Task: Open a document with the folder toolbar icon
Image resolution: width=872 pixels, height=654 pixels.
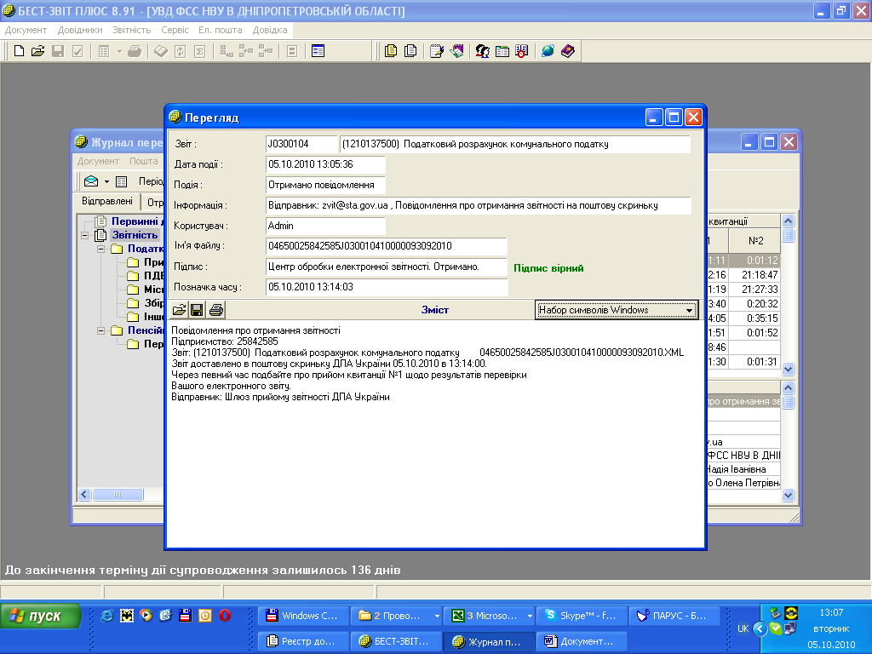Action: pyautogui.click(x=37, y=51)
